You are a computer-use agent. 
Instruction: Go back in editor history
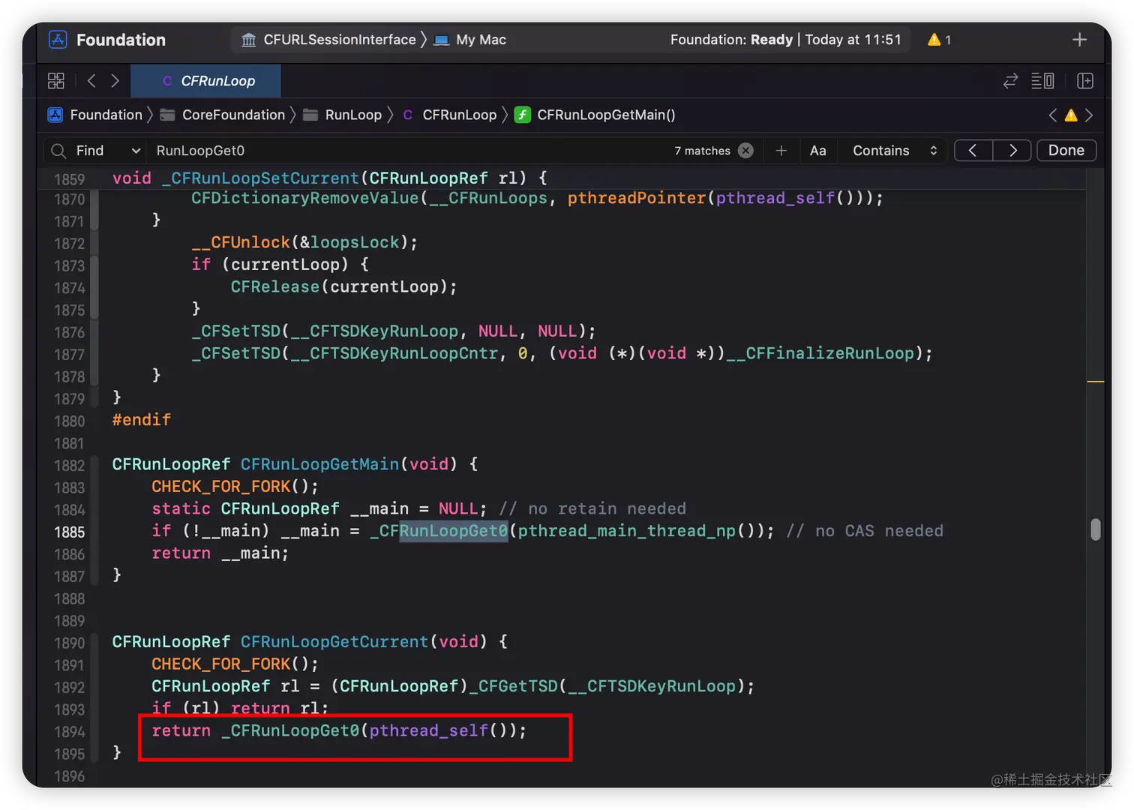(x=91, y=80)
